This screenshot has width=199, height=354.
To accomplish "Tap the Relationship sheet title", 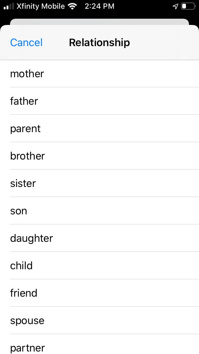I will click(99, 42).
